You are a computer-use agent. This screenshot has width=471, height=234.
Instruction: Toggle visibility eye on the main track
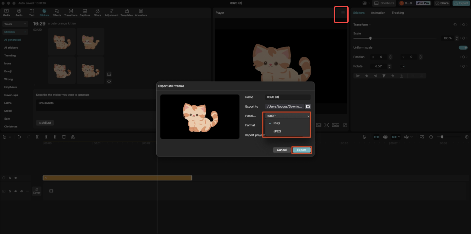[16, 191]
